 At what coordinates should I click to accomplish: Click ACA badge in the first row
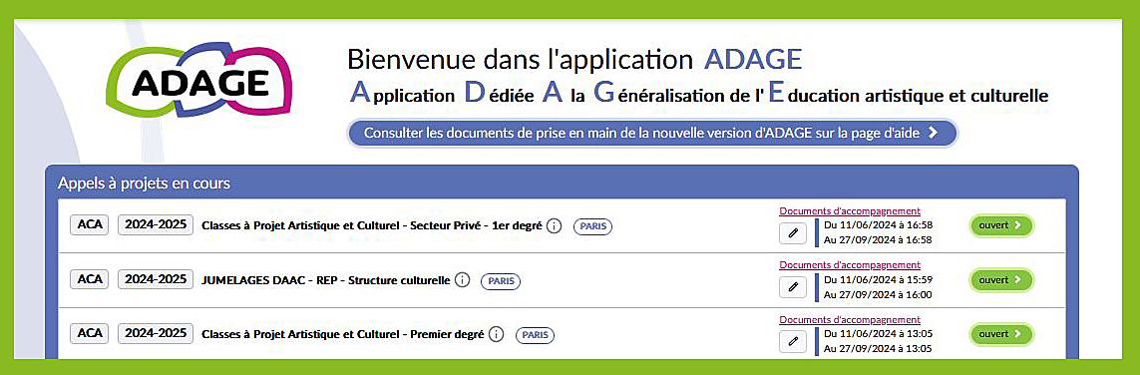pyautogui.click(x=90, y=225)
